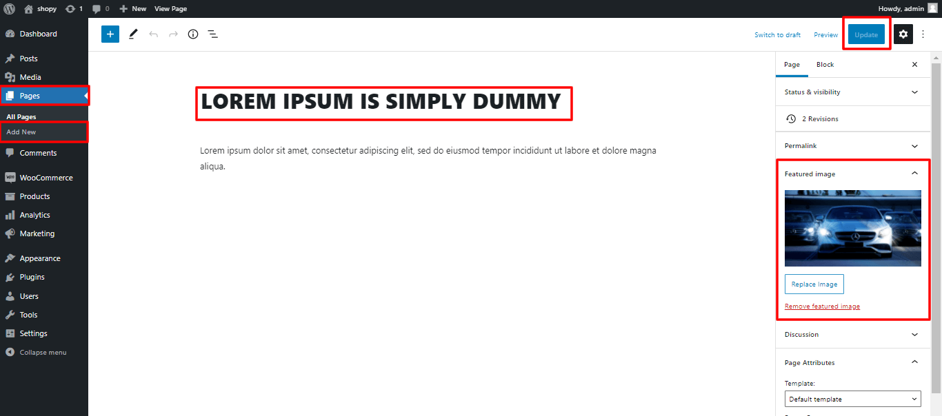Image resolution: width=942 pixels, height=416 pixels.
Task: Click the WordPress logo in admin bar
Action: point(10,9)
